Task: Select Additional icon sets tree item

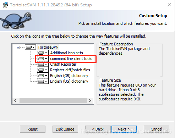Action: click(66, 53)
